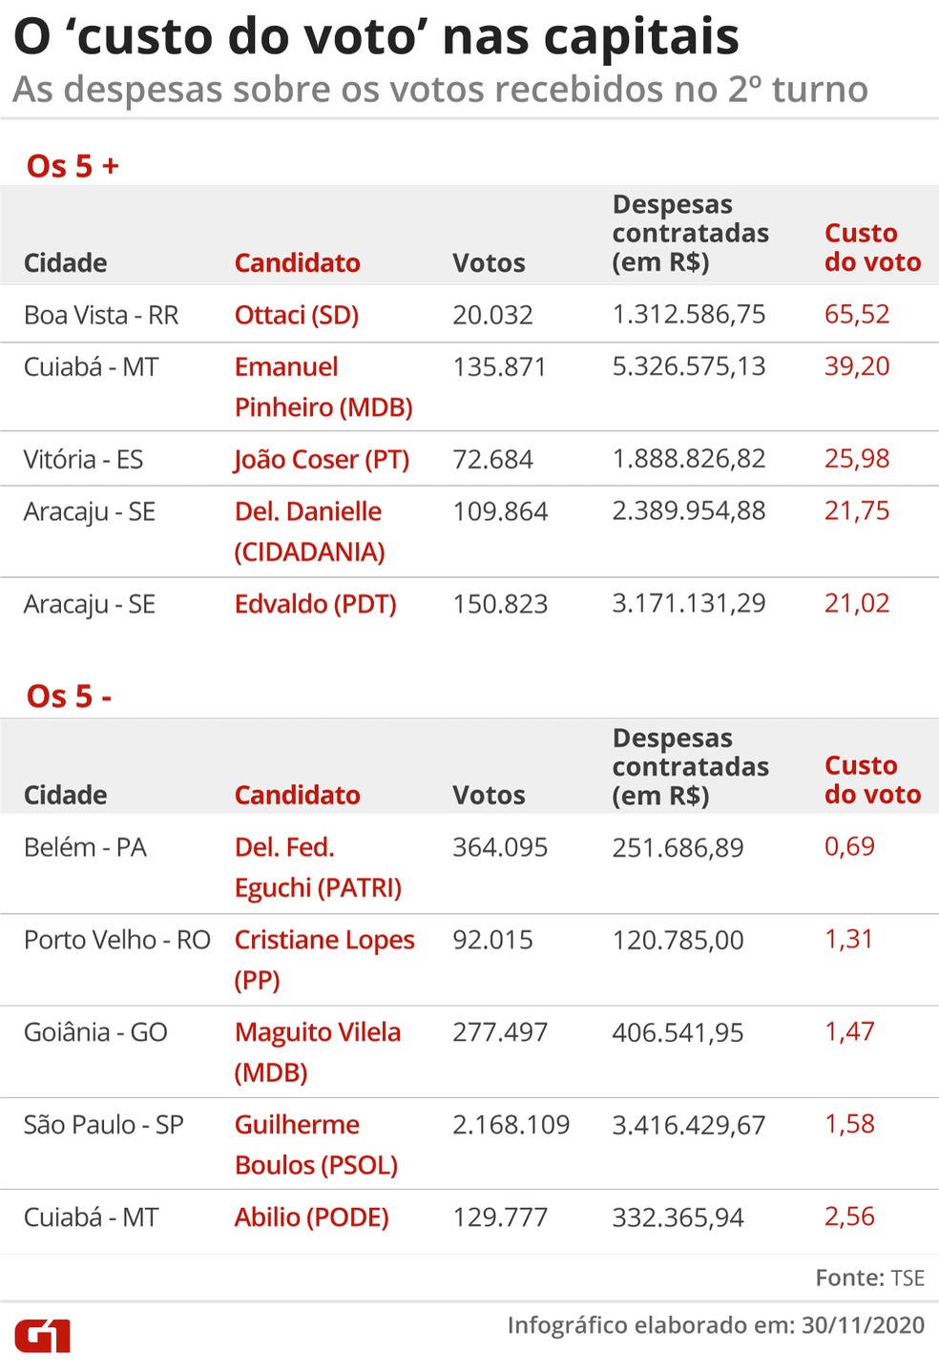939x1372 pixels.
Task: Click the main title 'custo do voto'
Action: tap(376, 36)
